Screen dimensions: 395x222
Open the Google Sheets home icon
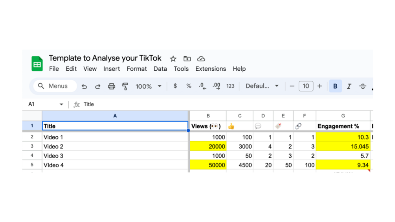tap(37, 63)
